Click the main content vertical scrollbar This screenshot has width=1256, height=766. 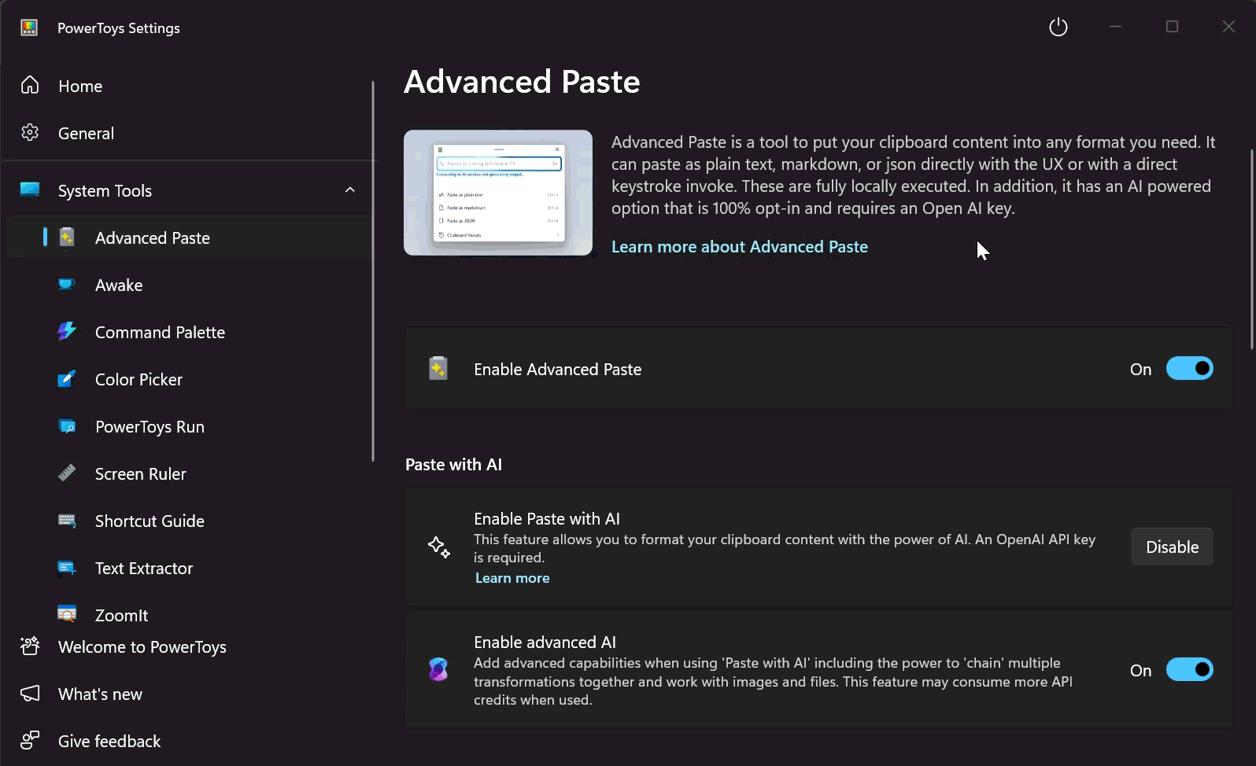click(1251, 249)
